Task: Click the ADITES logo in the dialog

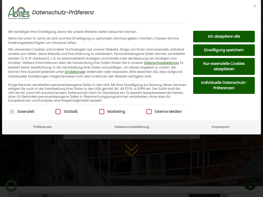Action: click(x=19, y=12)
